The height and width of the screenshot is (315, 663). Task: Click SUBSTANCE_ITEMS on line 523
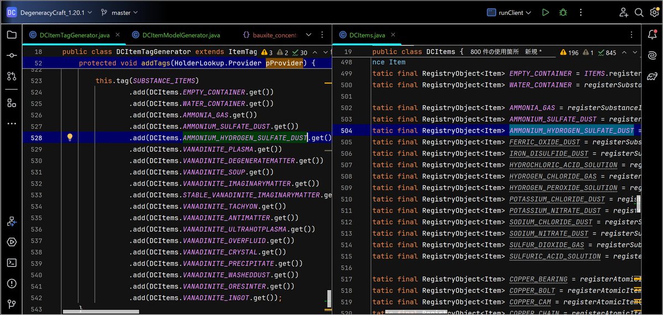click(x=164, y=81)
